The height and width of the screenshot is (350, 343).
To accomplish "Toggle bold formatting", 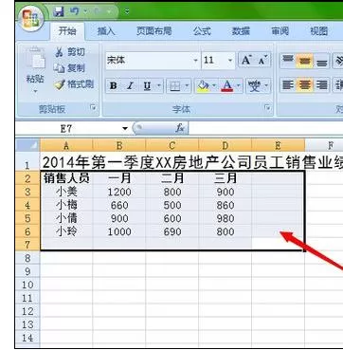I will tap(114, 85).
